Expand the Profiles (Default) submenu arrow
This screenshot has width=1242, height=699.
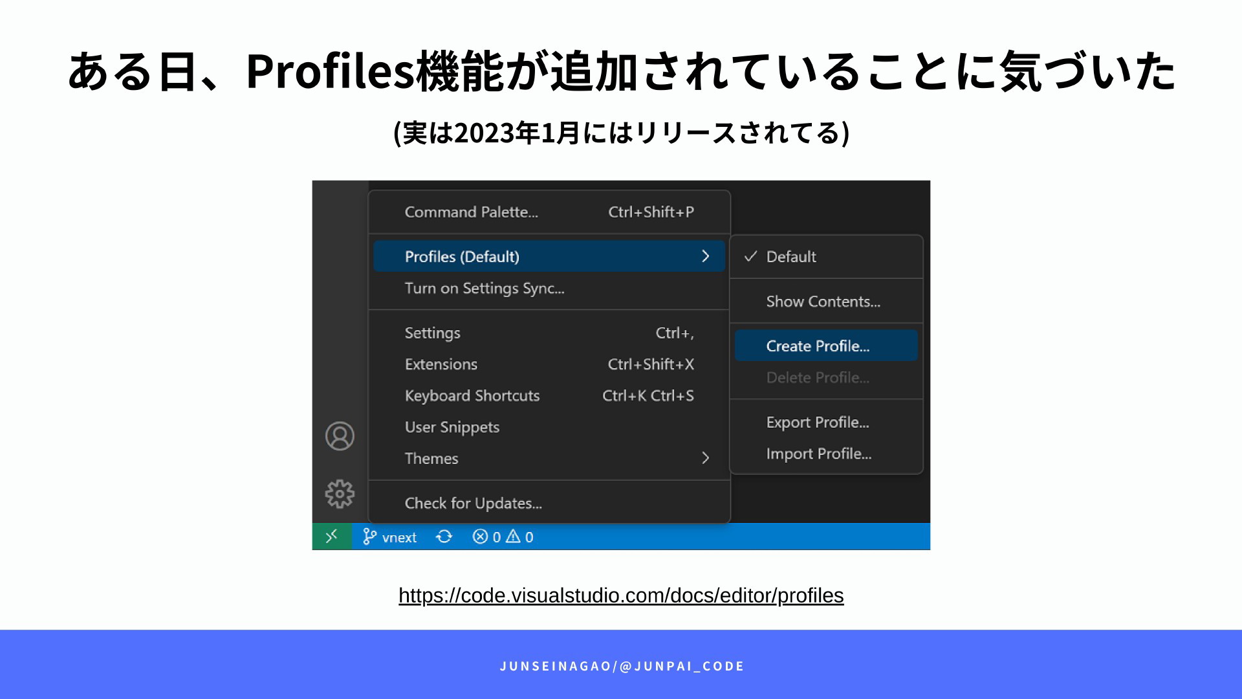point(706,256)
